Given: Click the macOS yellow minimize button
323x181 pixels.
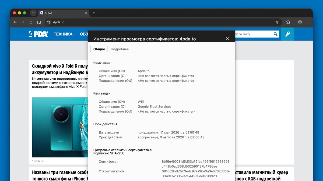Looking at the screenshot, I should pyautogui.click(x=19, y=13).
